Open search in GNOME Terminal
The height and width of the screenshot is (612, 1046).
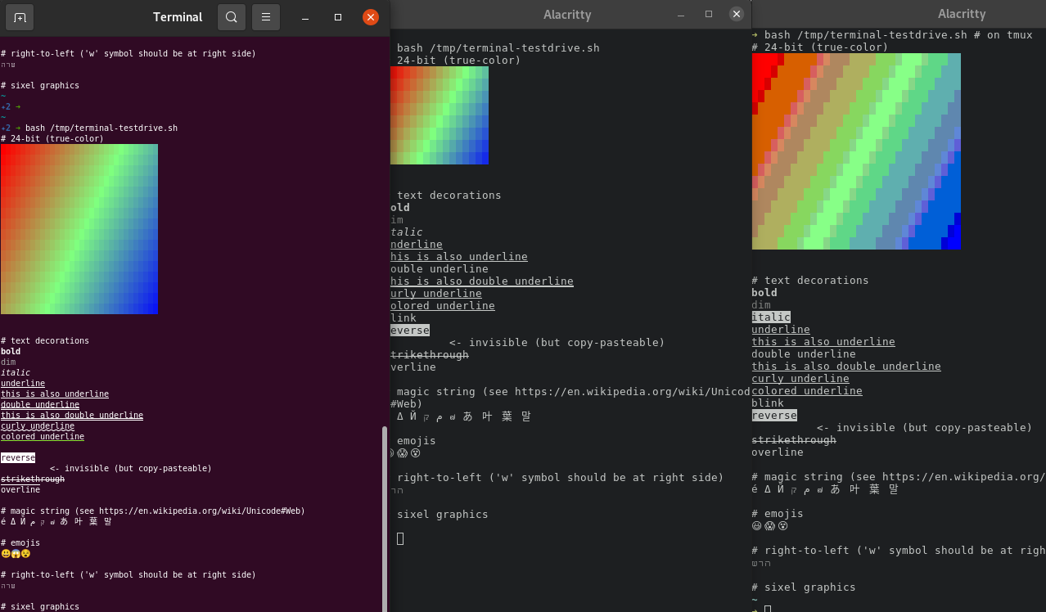click(x=229, y=16)
